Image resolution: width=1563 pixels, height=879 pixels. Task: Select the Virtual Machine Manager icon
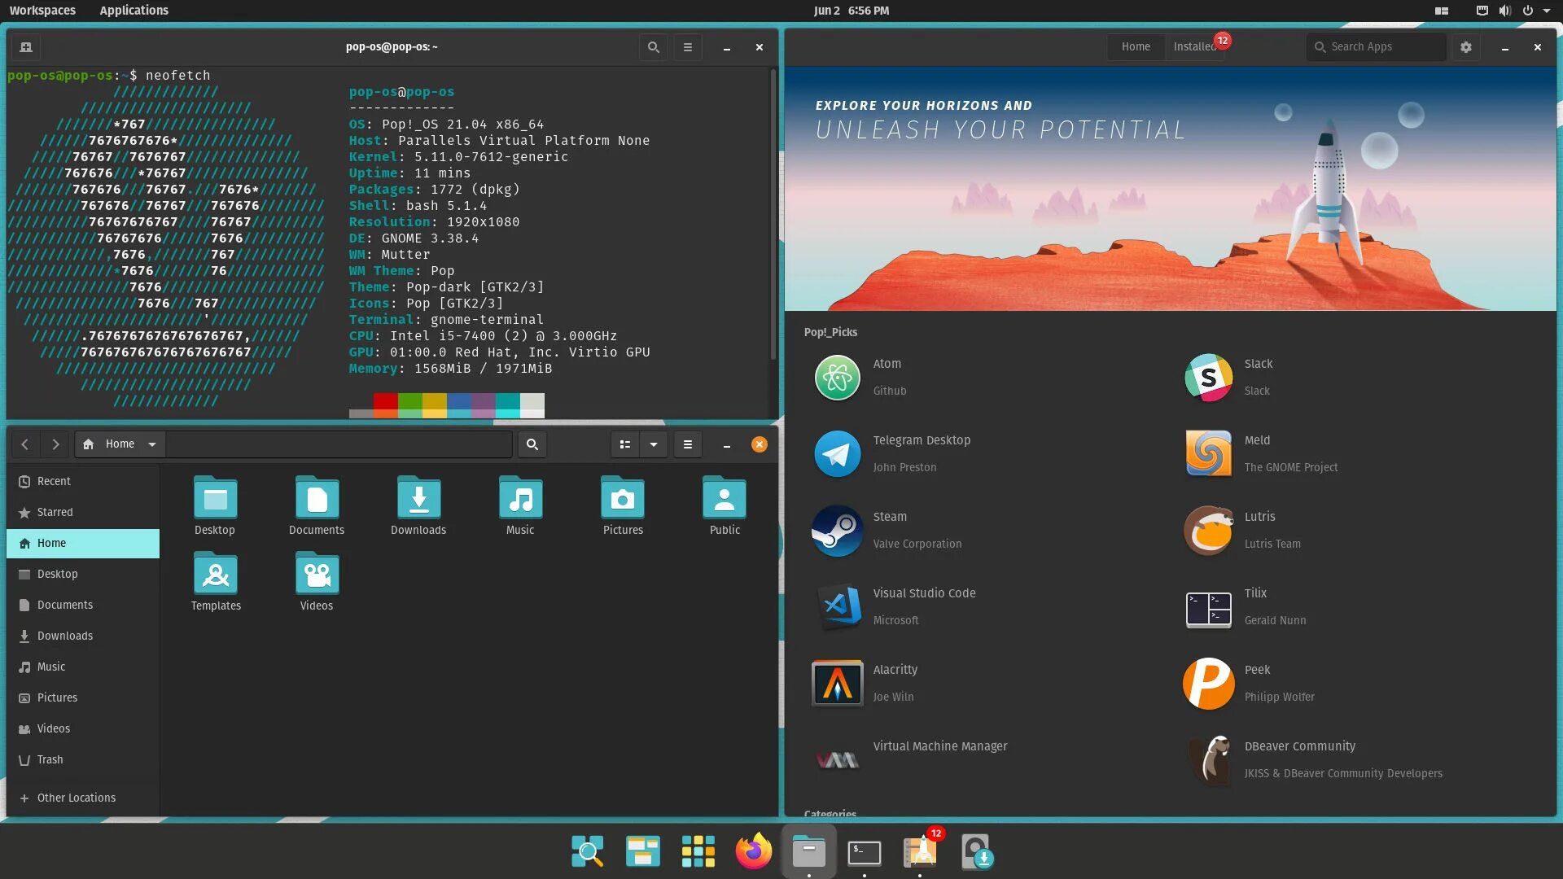click(837, 760)
